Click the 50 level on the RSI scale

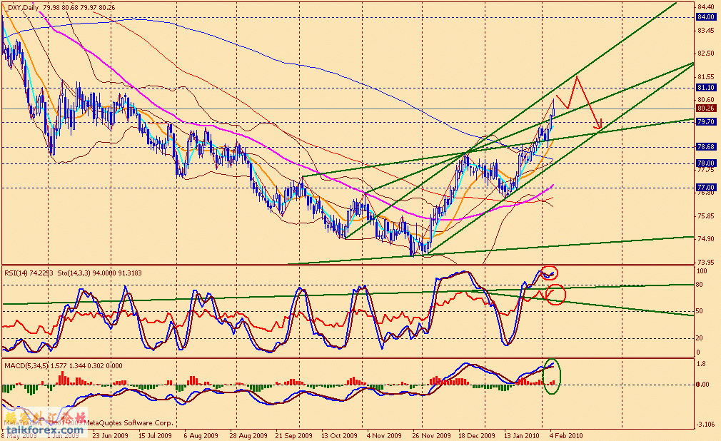coord(700,311)
